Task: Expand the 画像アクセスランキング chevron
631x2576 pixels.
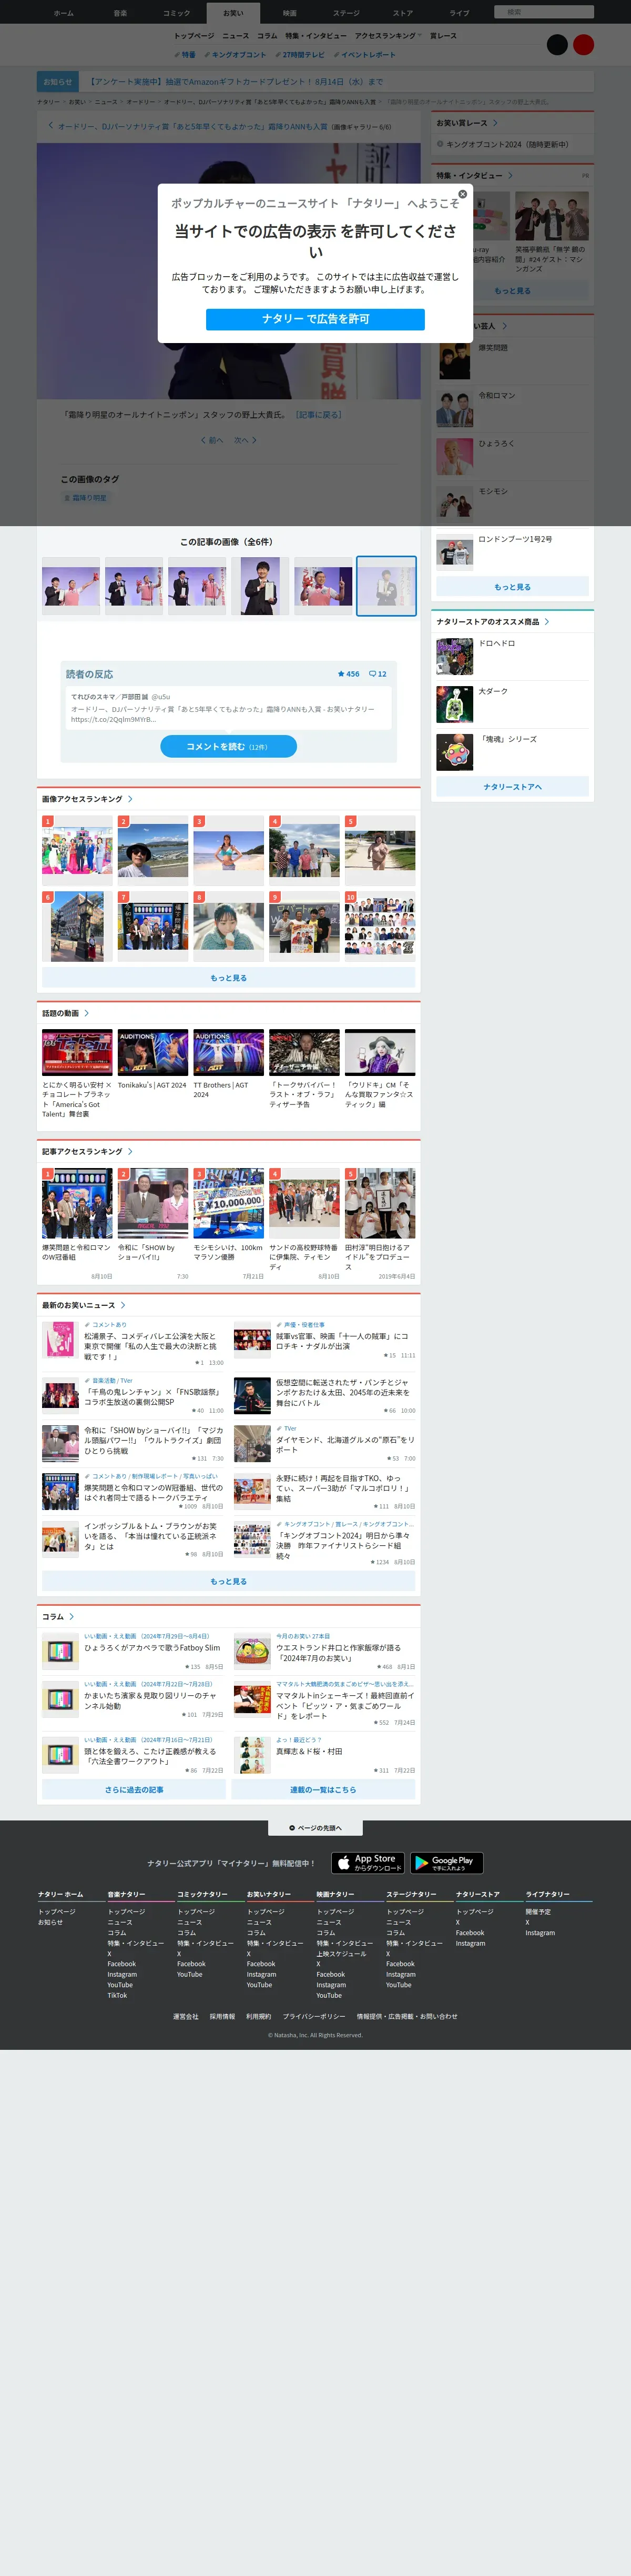Action: (x=130, y=799)
